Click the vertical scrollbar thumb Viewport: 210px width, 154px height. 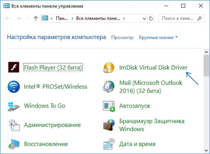pyautogui.click(x=206, y=66)
